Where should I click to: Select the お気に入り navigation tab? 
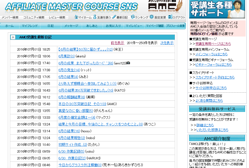tap(113, 26)
